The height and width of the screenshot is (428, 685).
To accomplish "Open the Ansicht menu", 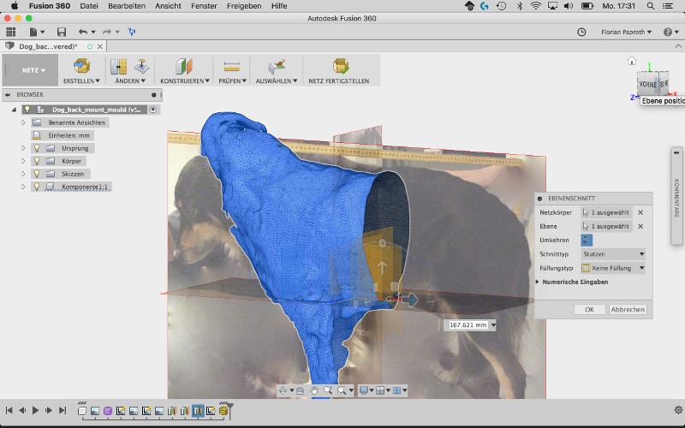I will pyautogui.click(x=167, y=6).
